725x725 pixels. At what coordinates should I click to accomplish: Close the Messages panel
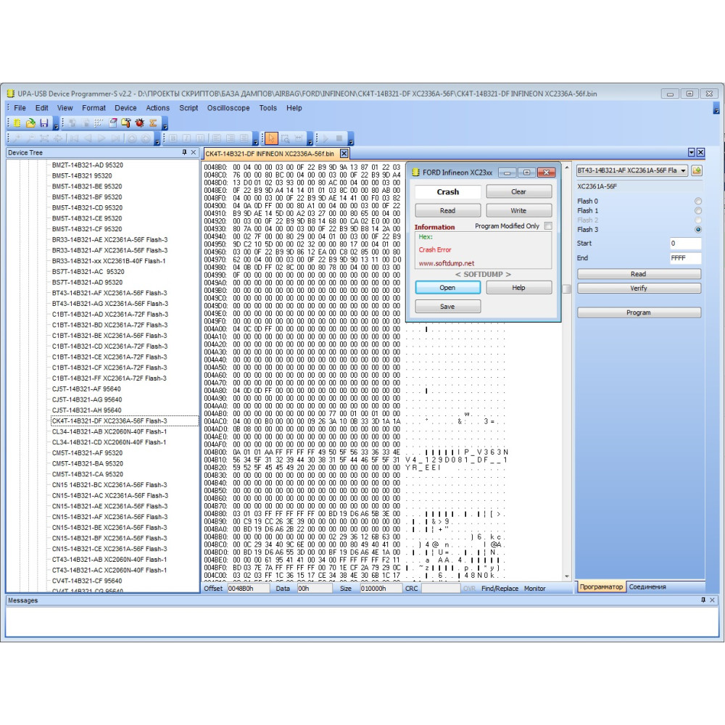point(713,600)
